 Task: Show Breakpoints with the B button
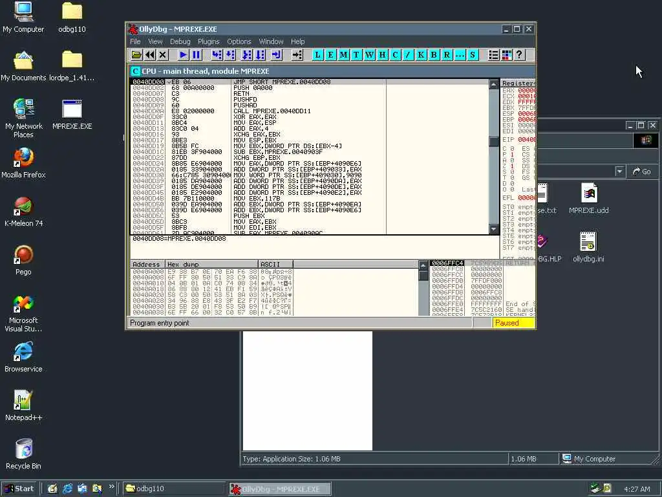[434, 55]
